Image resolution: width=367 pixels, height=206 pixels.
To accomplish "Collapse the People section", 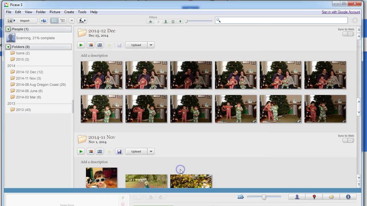I will pyautogui.click(x=8, y=29).
